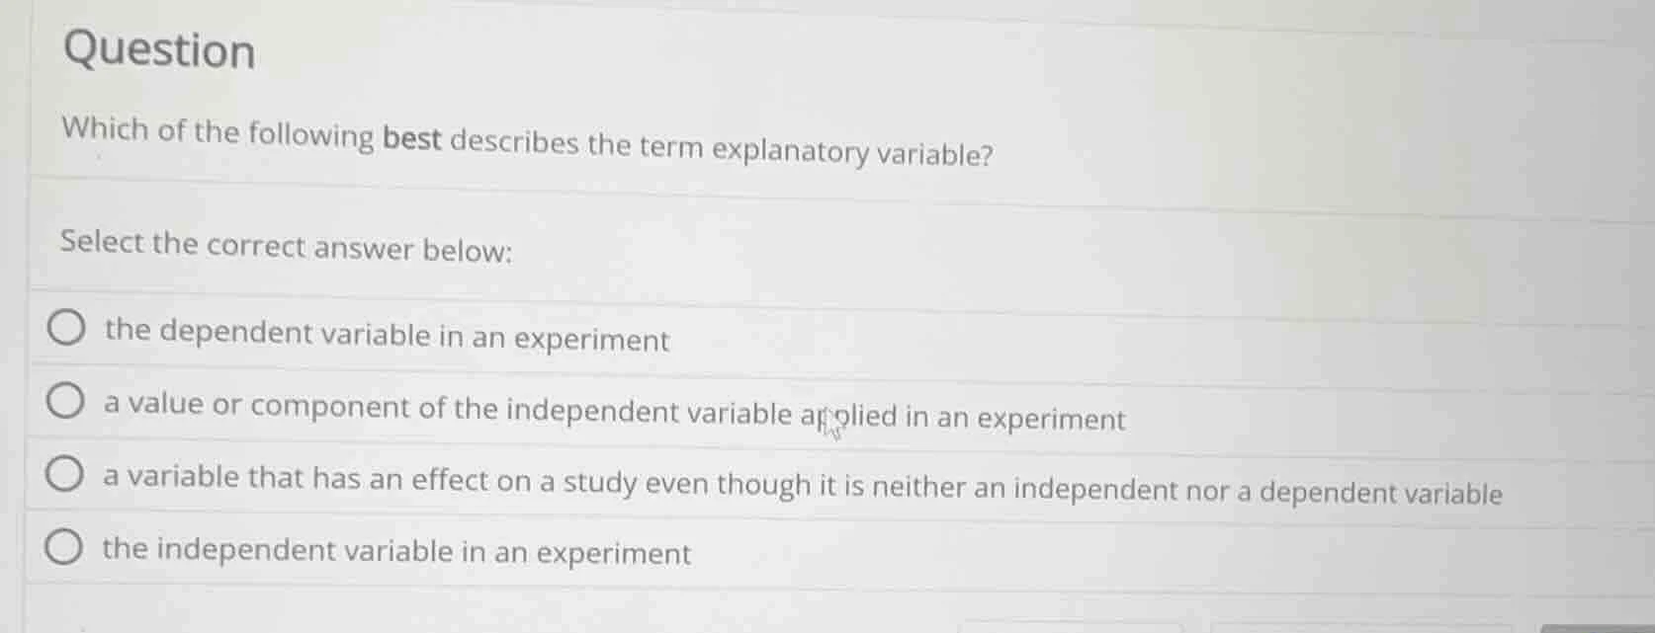
Task: Click the 'Select the correct answer below' instruction
Action: click(284, 249)
